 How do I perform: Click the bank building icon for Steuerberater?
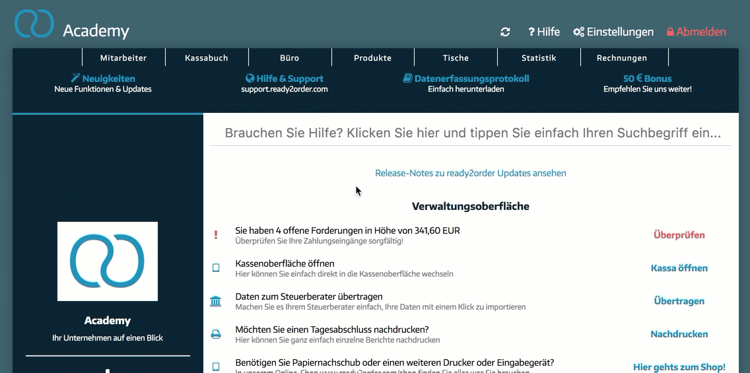(x=216, y=301)
